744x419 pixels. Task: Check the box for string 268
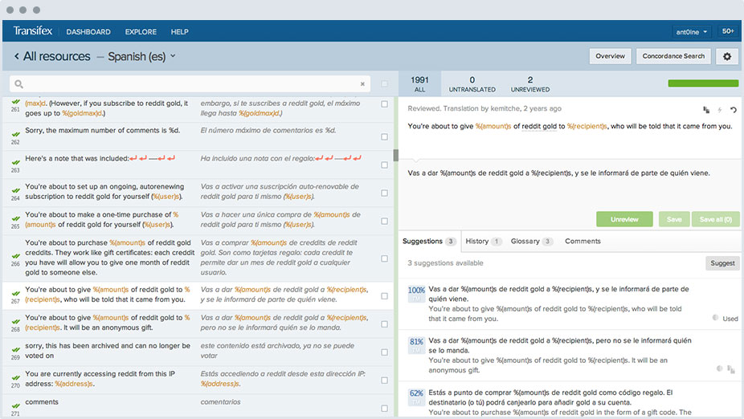[384, 324]
